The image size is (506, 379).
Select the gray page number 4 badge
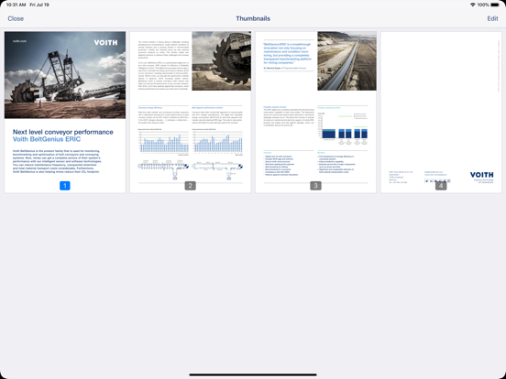pyautogui.click(x=441, y=186)
